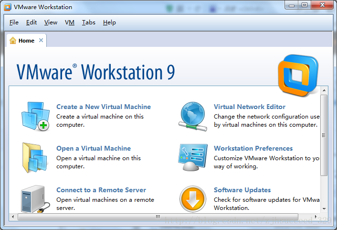This screenshot has height=230, width=337.
Task: Click the "Create a virtual machine on this computer." description
Action: click(x=100, y=120)
